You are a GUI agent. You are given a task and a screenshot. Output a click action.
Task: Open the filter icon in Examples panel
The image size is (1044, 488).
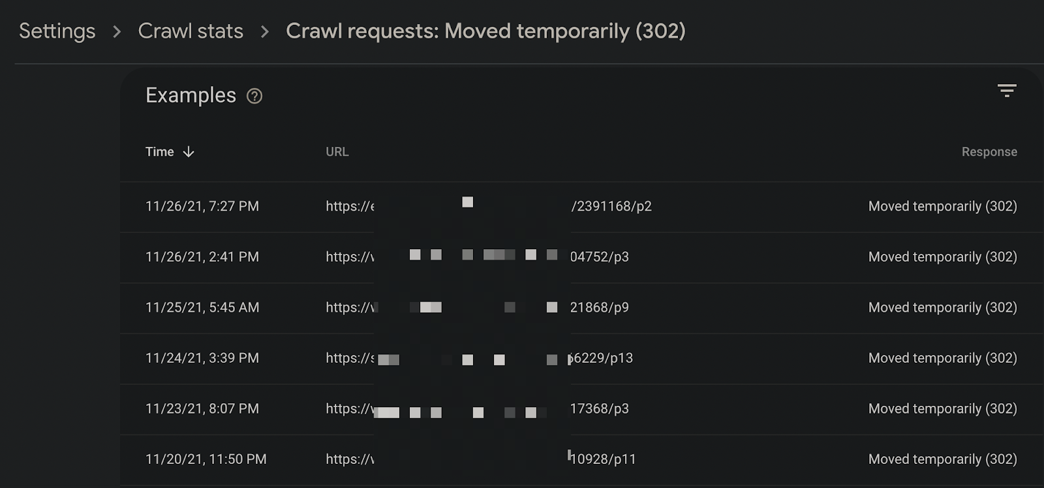click(1007, 91)
